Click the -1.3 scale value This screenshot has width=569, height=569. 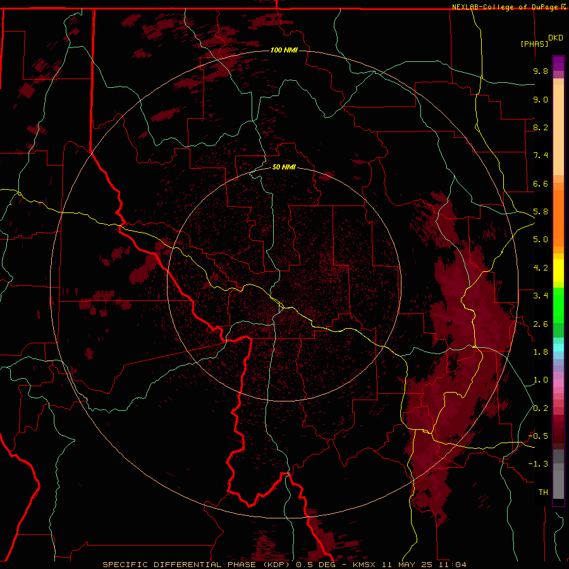pyautogui.click(x=538, y=464)
